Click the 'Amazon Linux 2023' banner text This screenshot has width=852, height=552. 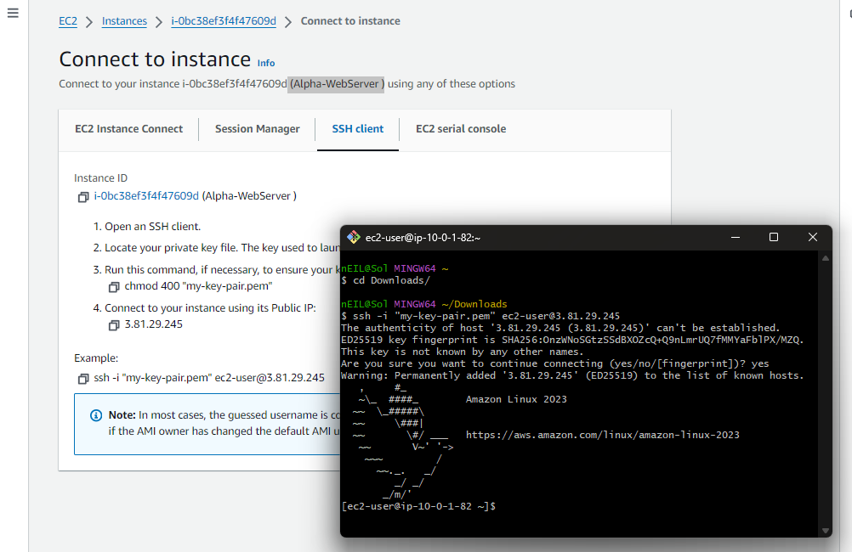(x=516, y=399)
